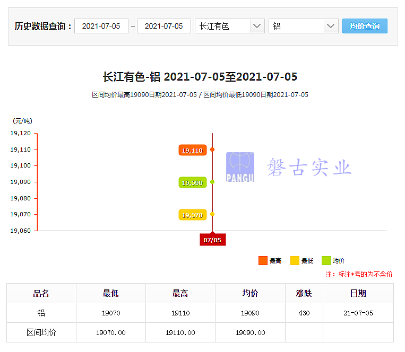This screenshot has width=405, height=352.
Task: Click the 最低 table column header
Action: click(111, 293)
